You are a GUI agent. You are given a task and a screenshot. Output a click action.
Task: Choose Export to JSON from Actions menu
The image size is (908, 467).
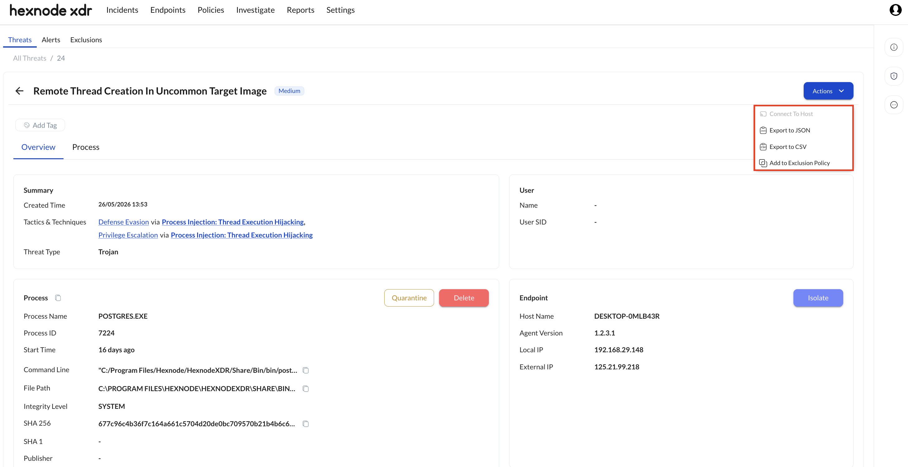(803, 131)
